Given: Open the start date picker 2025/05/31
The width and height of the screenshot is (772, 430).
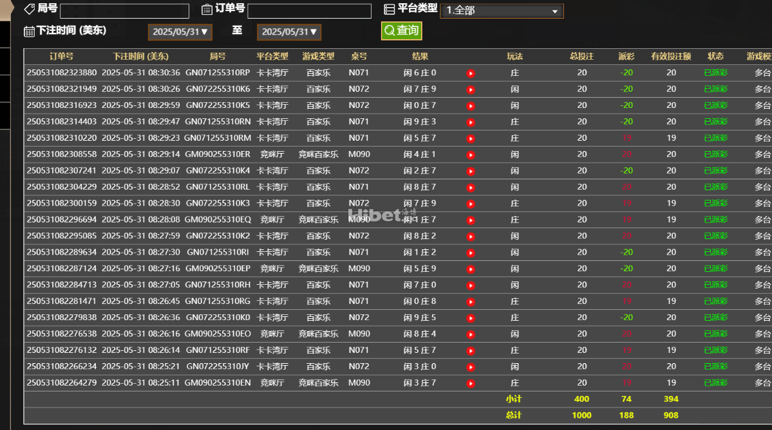Looking at the screenshot, I should [x=180, y=31].
